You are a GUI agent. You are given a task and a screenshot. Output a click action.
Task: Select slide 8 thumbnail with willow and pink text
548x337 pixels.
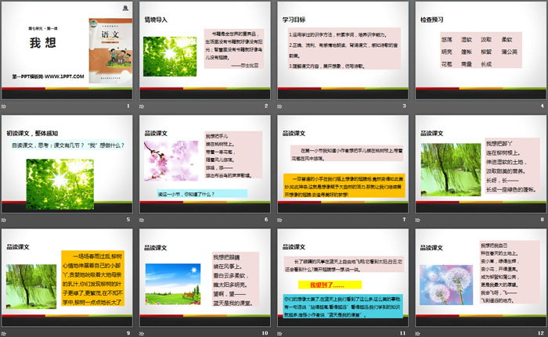coord(481,164)
